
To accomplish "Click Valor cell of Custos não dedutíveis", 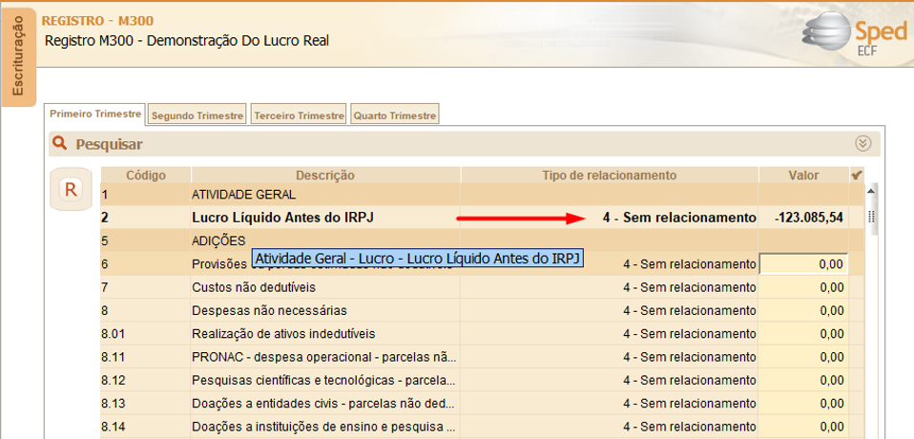I will (804, 287).
